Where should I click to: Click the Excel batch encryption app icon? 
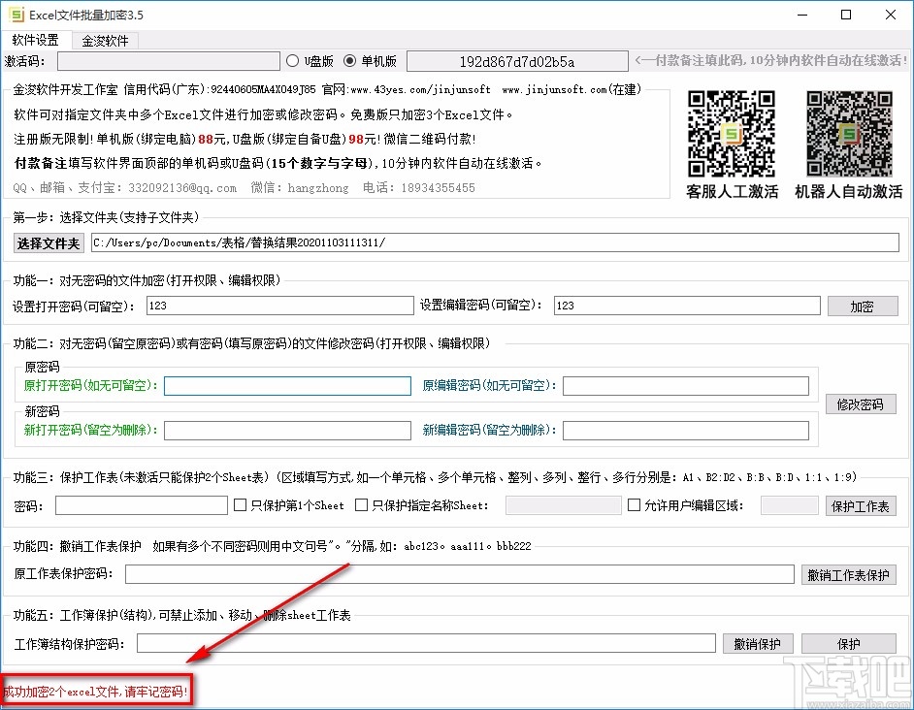click(14, 15)
